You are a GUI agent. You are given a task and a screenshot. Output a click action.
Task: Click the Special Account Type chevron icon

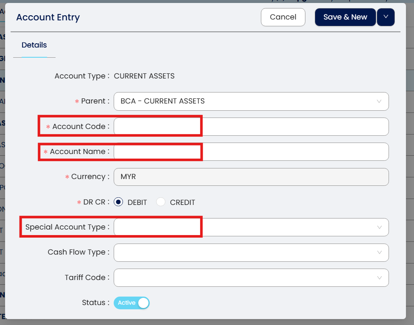click(379, 227)
